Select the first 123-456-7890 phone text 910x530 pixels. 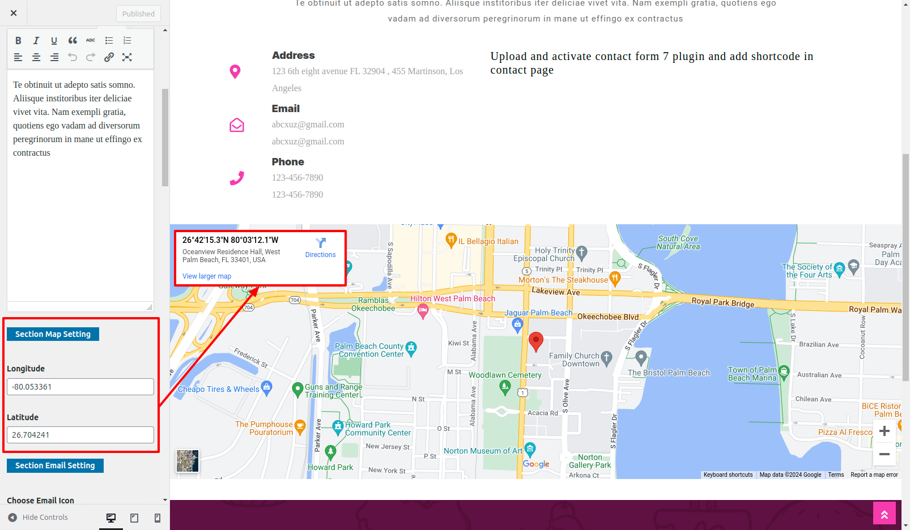point(297,178)
